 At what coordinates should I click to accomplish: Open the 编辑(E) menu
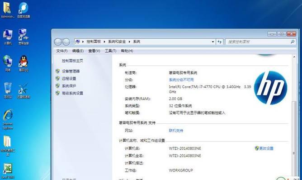coord(78,51)
